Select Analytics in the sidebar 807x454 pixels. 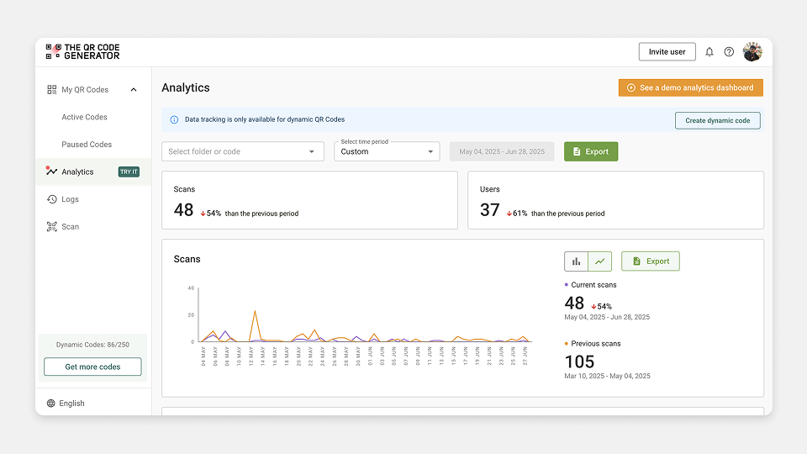coord(77,172)
